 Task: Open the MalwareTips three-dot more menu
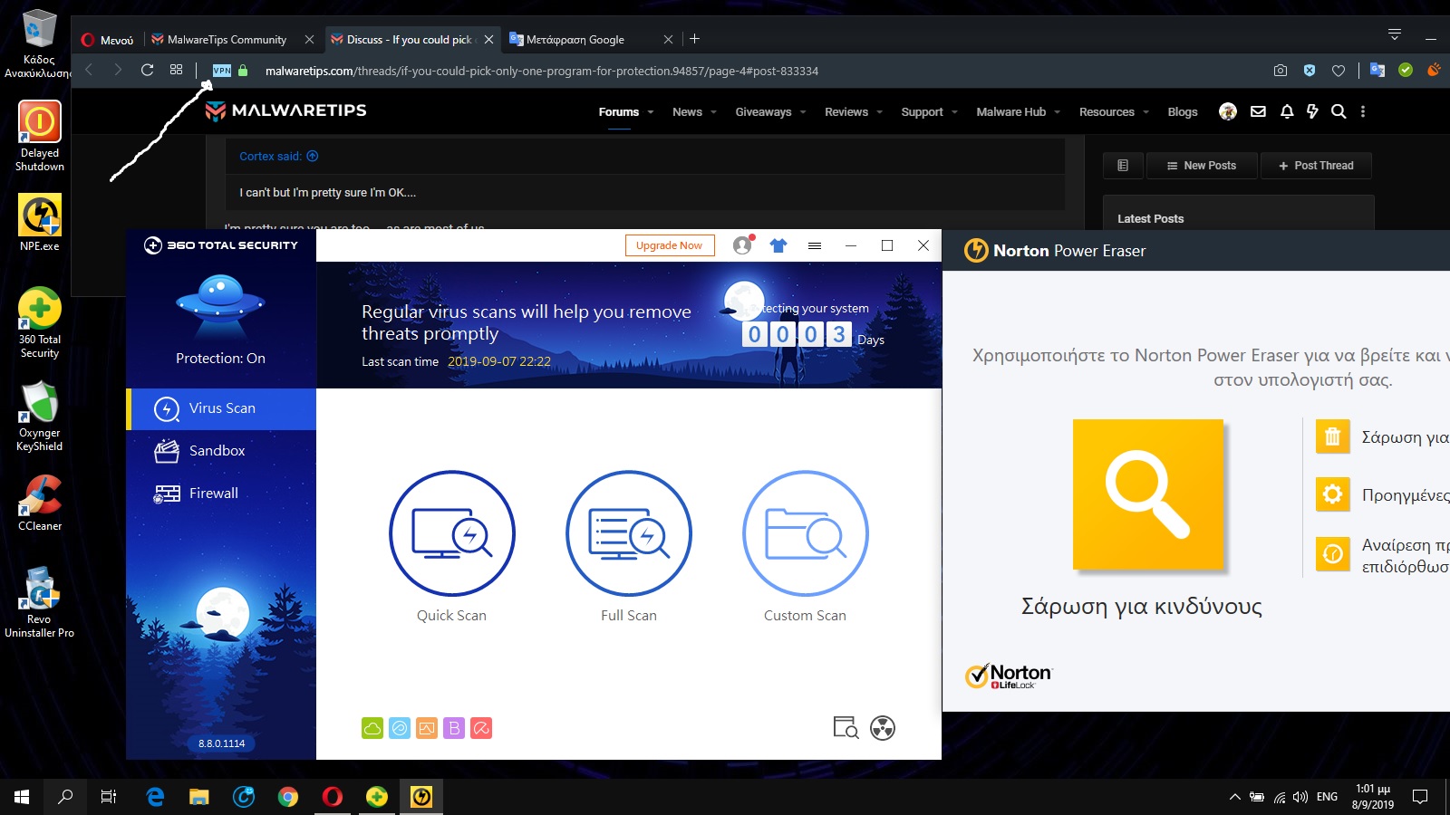click(1363, 111)
